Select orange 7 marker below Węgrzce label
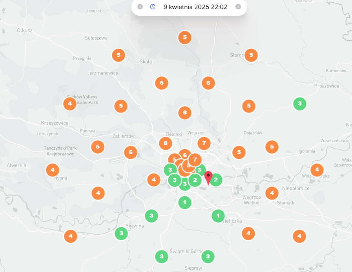The height and width of the screenshot is (272, 352). point(204,143)
